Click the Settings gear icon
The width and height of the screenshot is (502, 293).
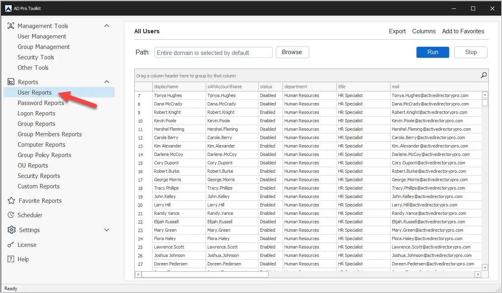11,230
